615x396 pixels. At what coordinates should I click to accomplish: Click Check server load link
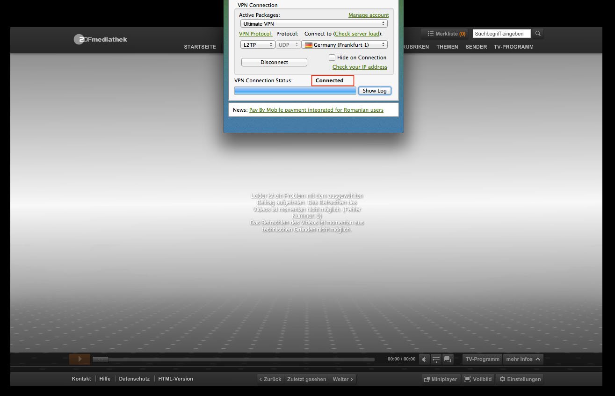click(x=357, y=34)
